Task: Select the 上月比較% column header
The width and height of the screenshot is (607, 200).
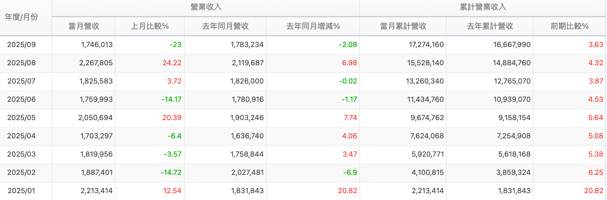Action: (150, 26)
